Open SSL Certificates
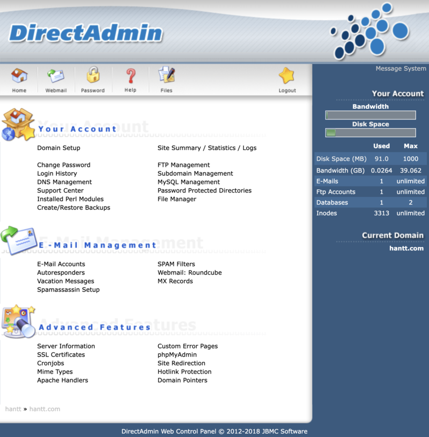Viewport: 429px width, 437px height. point(61,355)
